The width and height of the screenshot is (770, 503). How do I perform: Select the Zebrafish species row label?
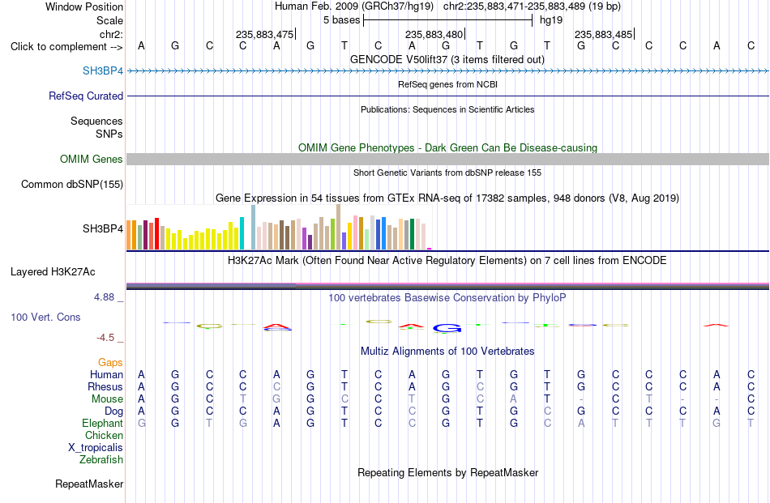point(101,460)
